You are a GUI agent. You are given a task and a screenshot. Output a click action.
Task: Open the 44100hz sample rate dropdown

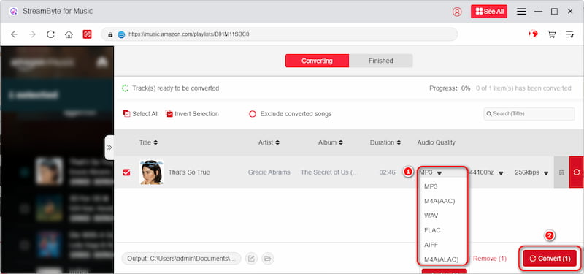pyautogui.click(x=486, y=172)
